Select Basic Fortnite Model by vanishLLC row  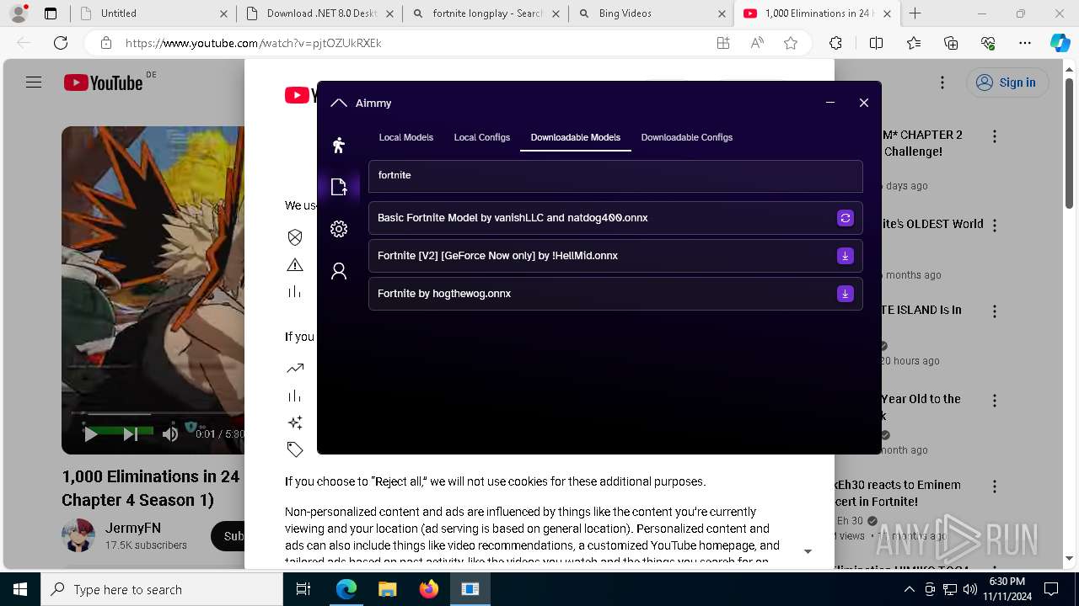point(615,218)
